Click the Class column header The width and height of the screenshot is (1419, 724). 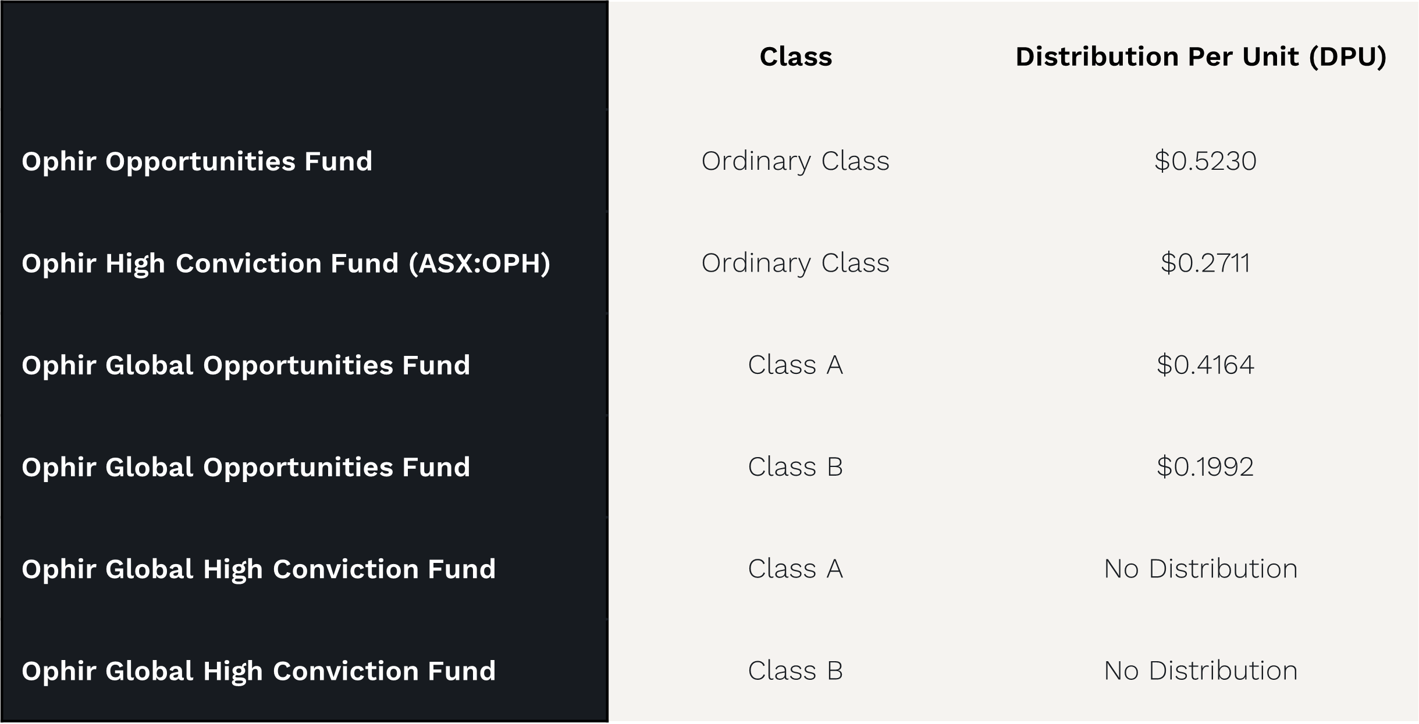click(x=795, y=57)
